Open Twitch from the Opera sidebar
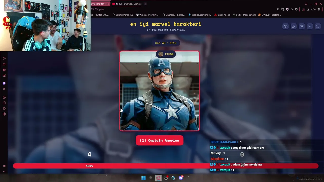 4,83
